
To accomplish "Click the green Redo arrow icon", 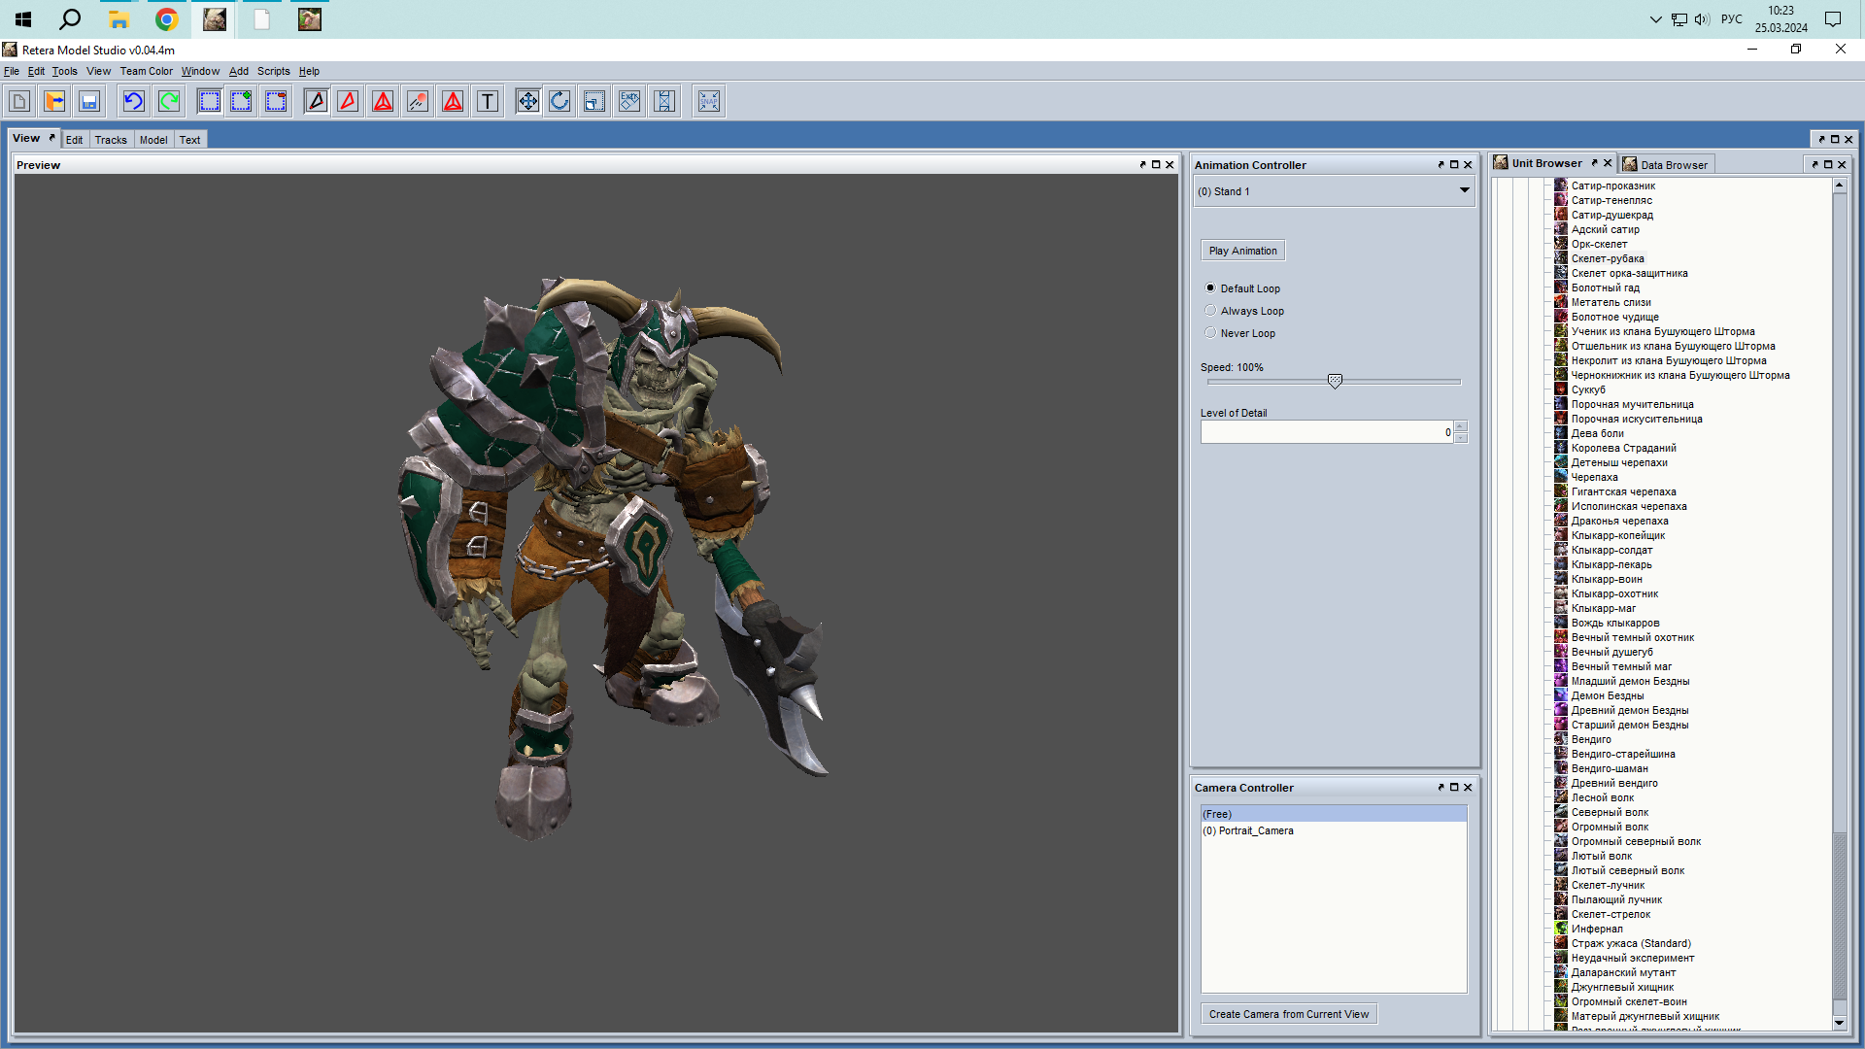I will tap(169, 101).
